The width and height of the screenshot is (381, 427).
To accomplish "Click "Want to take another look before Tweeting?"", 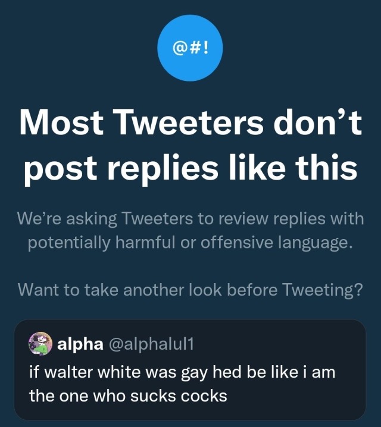I will (x=190, y=290).
